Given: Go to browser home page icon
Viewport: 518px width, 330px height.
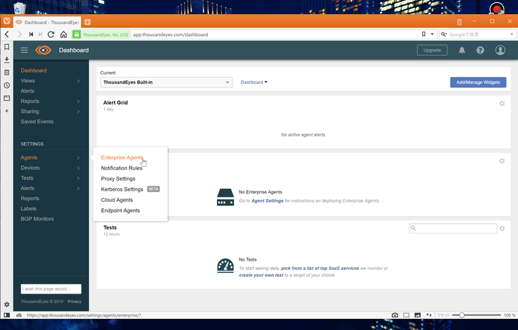Looking at the screenshot, I should pos(63,34).
